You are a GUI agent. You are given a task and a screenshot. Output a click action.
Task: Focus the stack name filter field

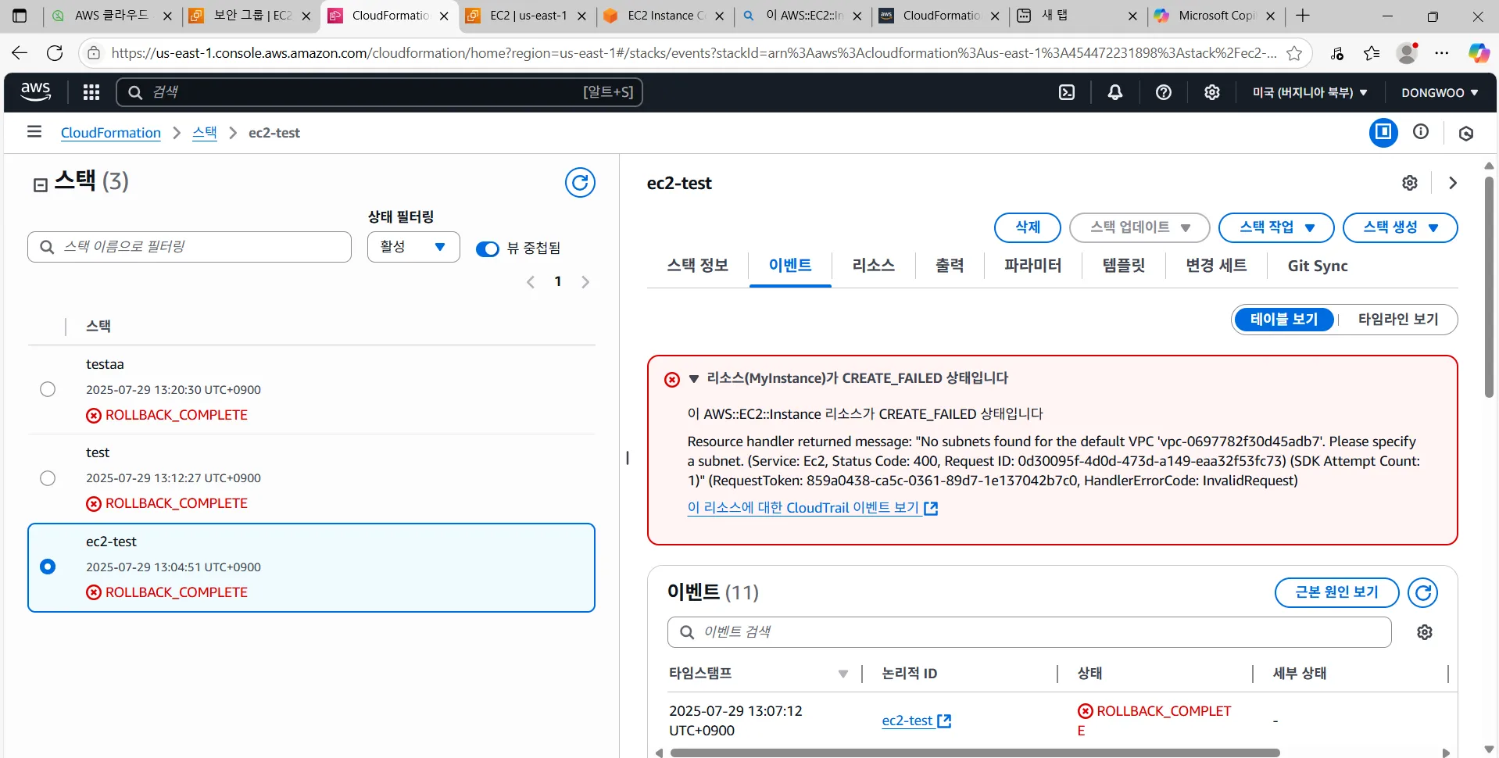[189, 247]
